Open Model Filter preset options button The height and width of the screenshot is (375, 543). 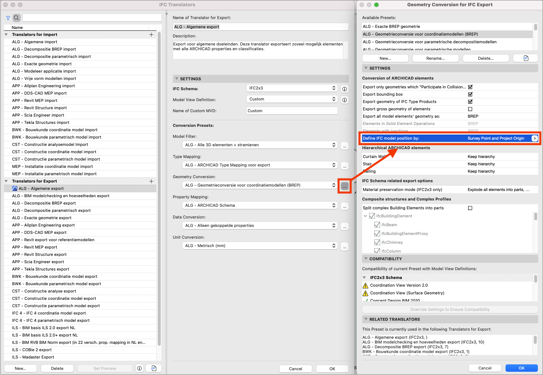coord(345,146)
